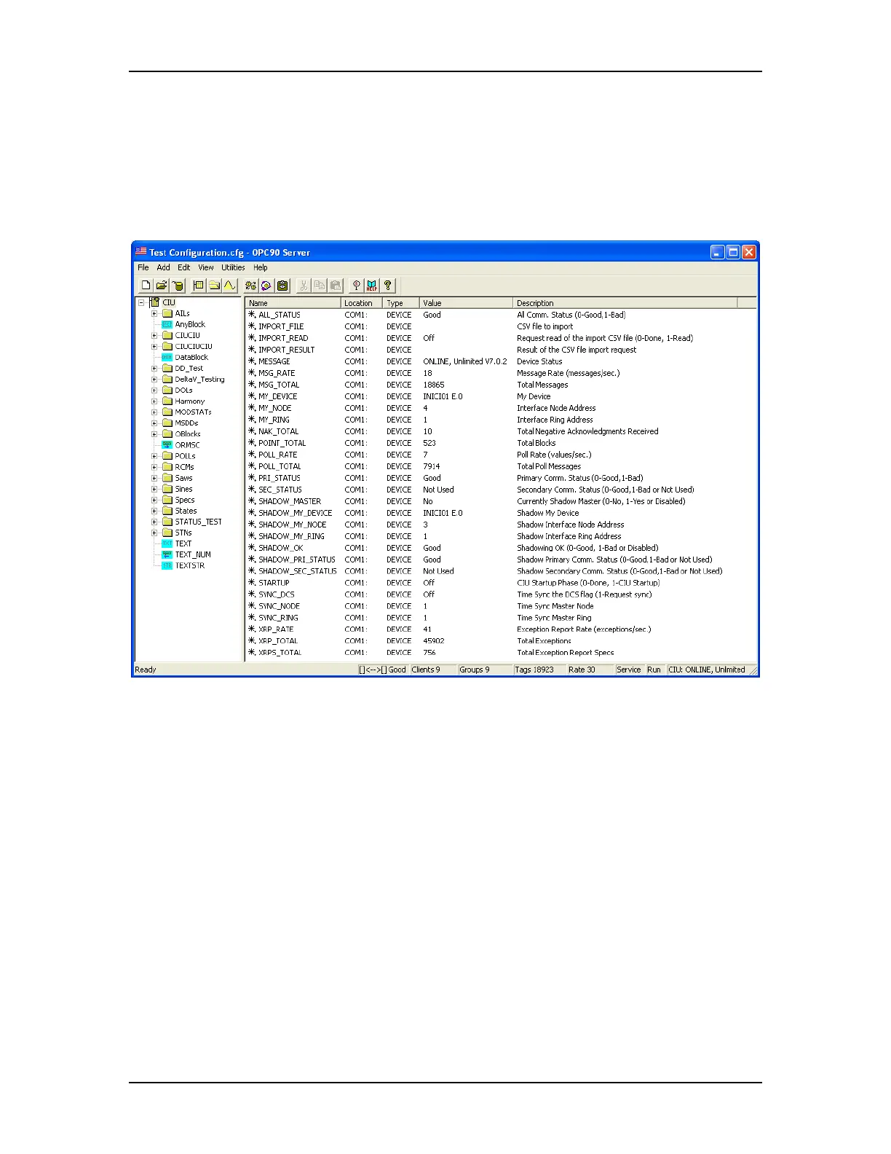Click the Tags 18923 status bar entry
Viewport: 891px width, 1154px height.
point(539,670)
